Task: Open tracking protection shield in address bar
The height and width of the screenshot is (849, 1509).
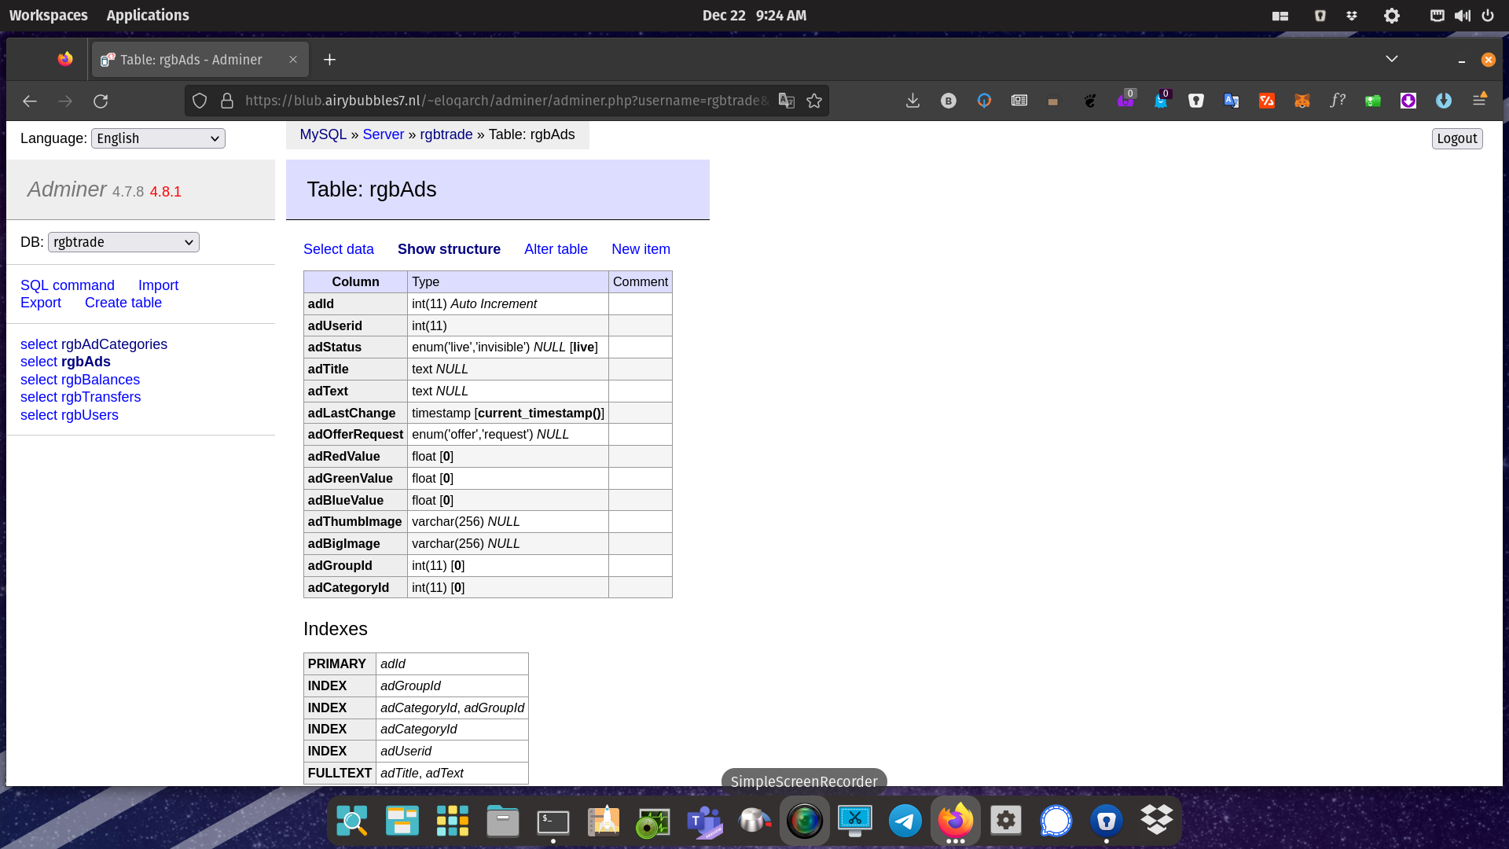Action: 200,101
